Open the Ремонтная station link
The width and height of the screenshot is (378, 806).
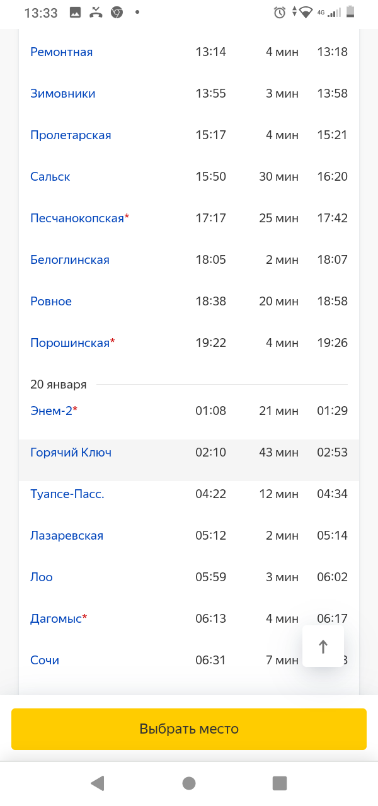pyautogui.click(x=61, y=52)
